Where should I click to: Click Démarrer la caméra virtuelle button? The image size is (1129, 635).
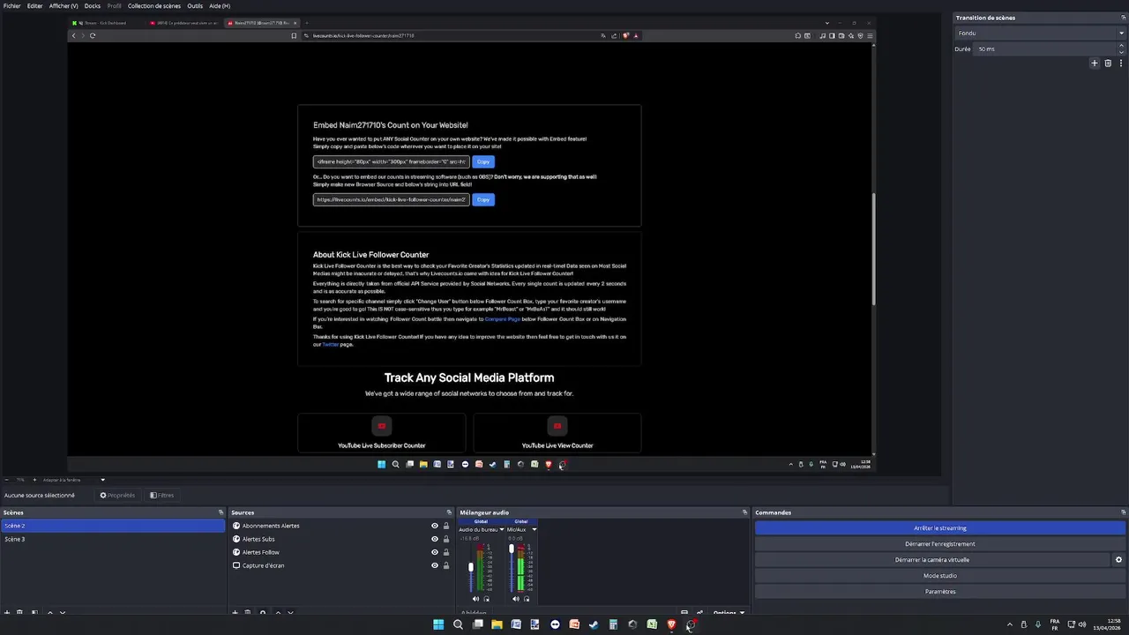click(x=932, y=560)
